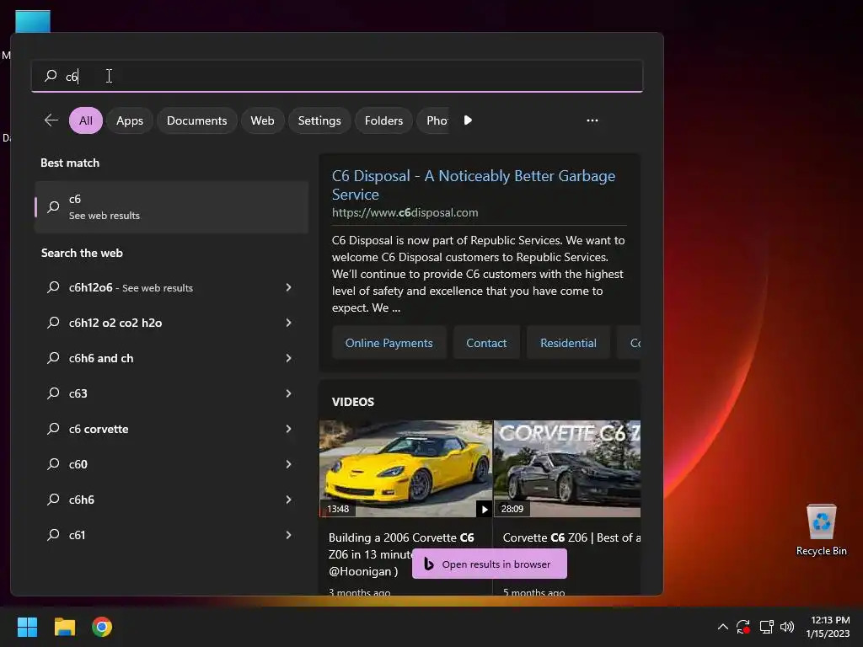Expand c6h12 o2 co2 h2o chevron

click(288, 323)
